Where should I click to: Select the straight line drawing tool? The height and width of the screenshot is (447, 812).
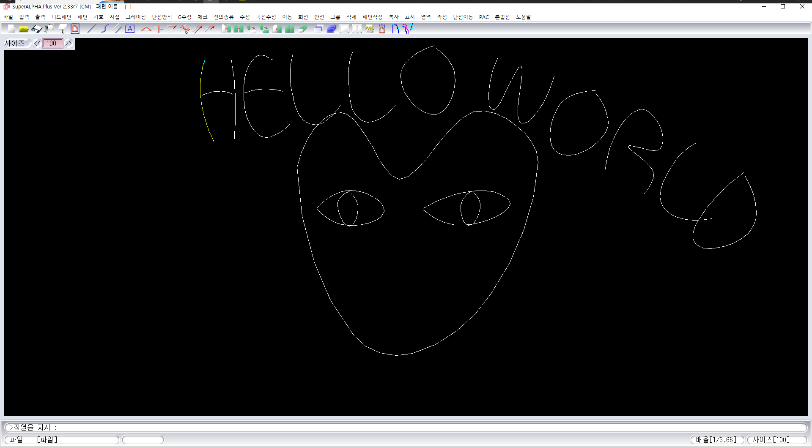coord(92,29)
